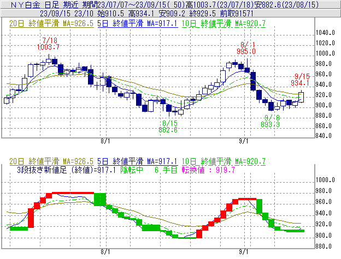Click the 転換値 : 919.7 text
The image size is (341, 259).
click(209, 170)
